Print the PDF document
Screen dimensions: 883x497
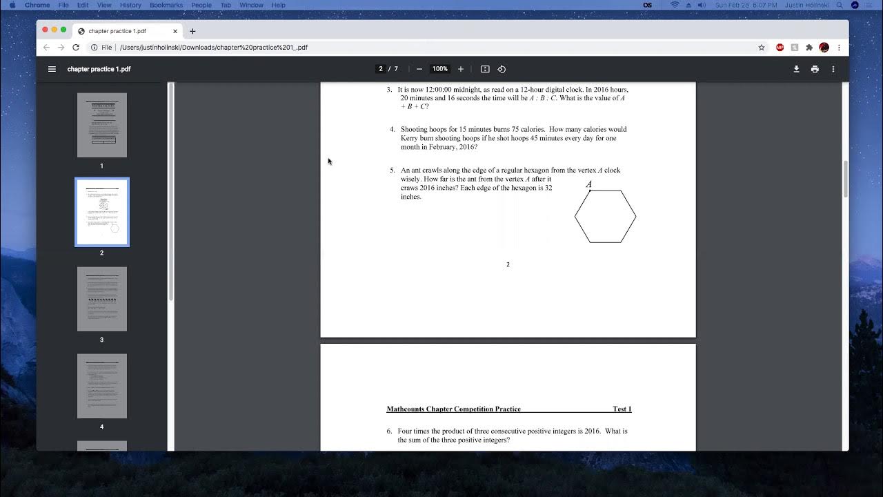pos(815,69)
